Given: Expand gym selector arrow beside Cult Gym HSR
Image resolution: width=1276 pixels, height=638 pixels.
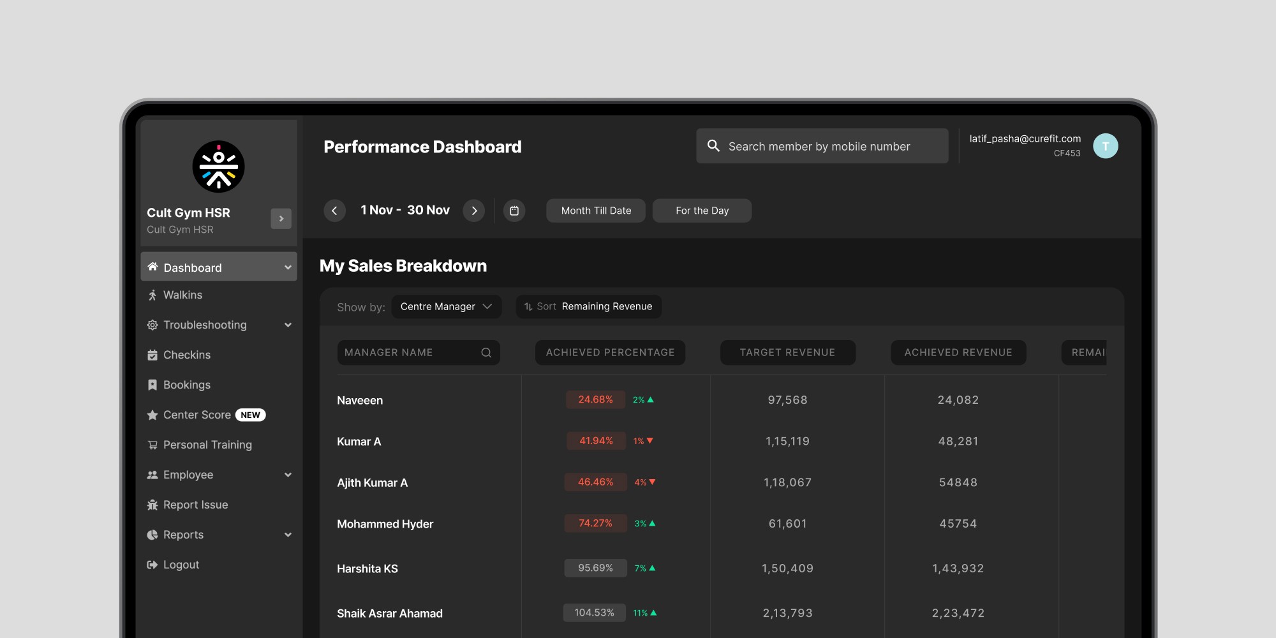Looking at the screenshot, I should 281,219.
